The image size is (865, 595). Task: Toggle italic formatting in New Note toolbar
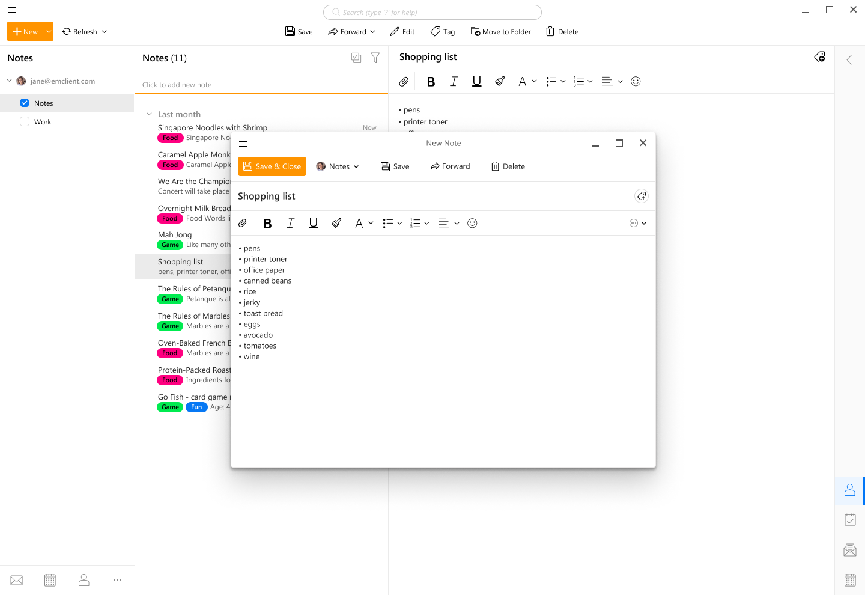point(290,223)
